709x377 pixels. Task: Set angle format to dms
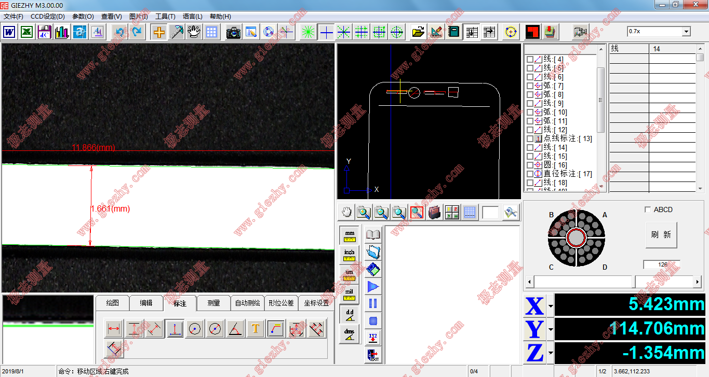[x=349, y=333]
